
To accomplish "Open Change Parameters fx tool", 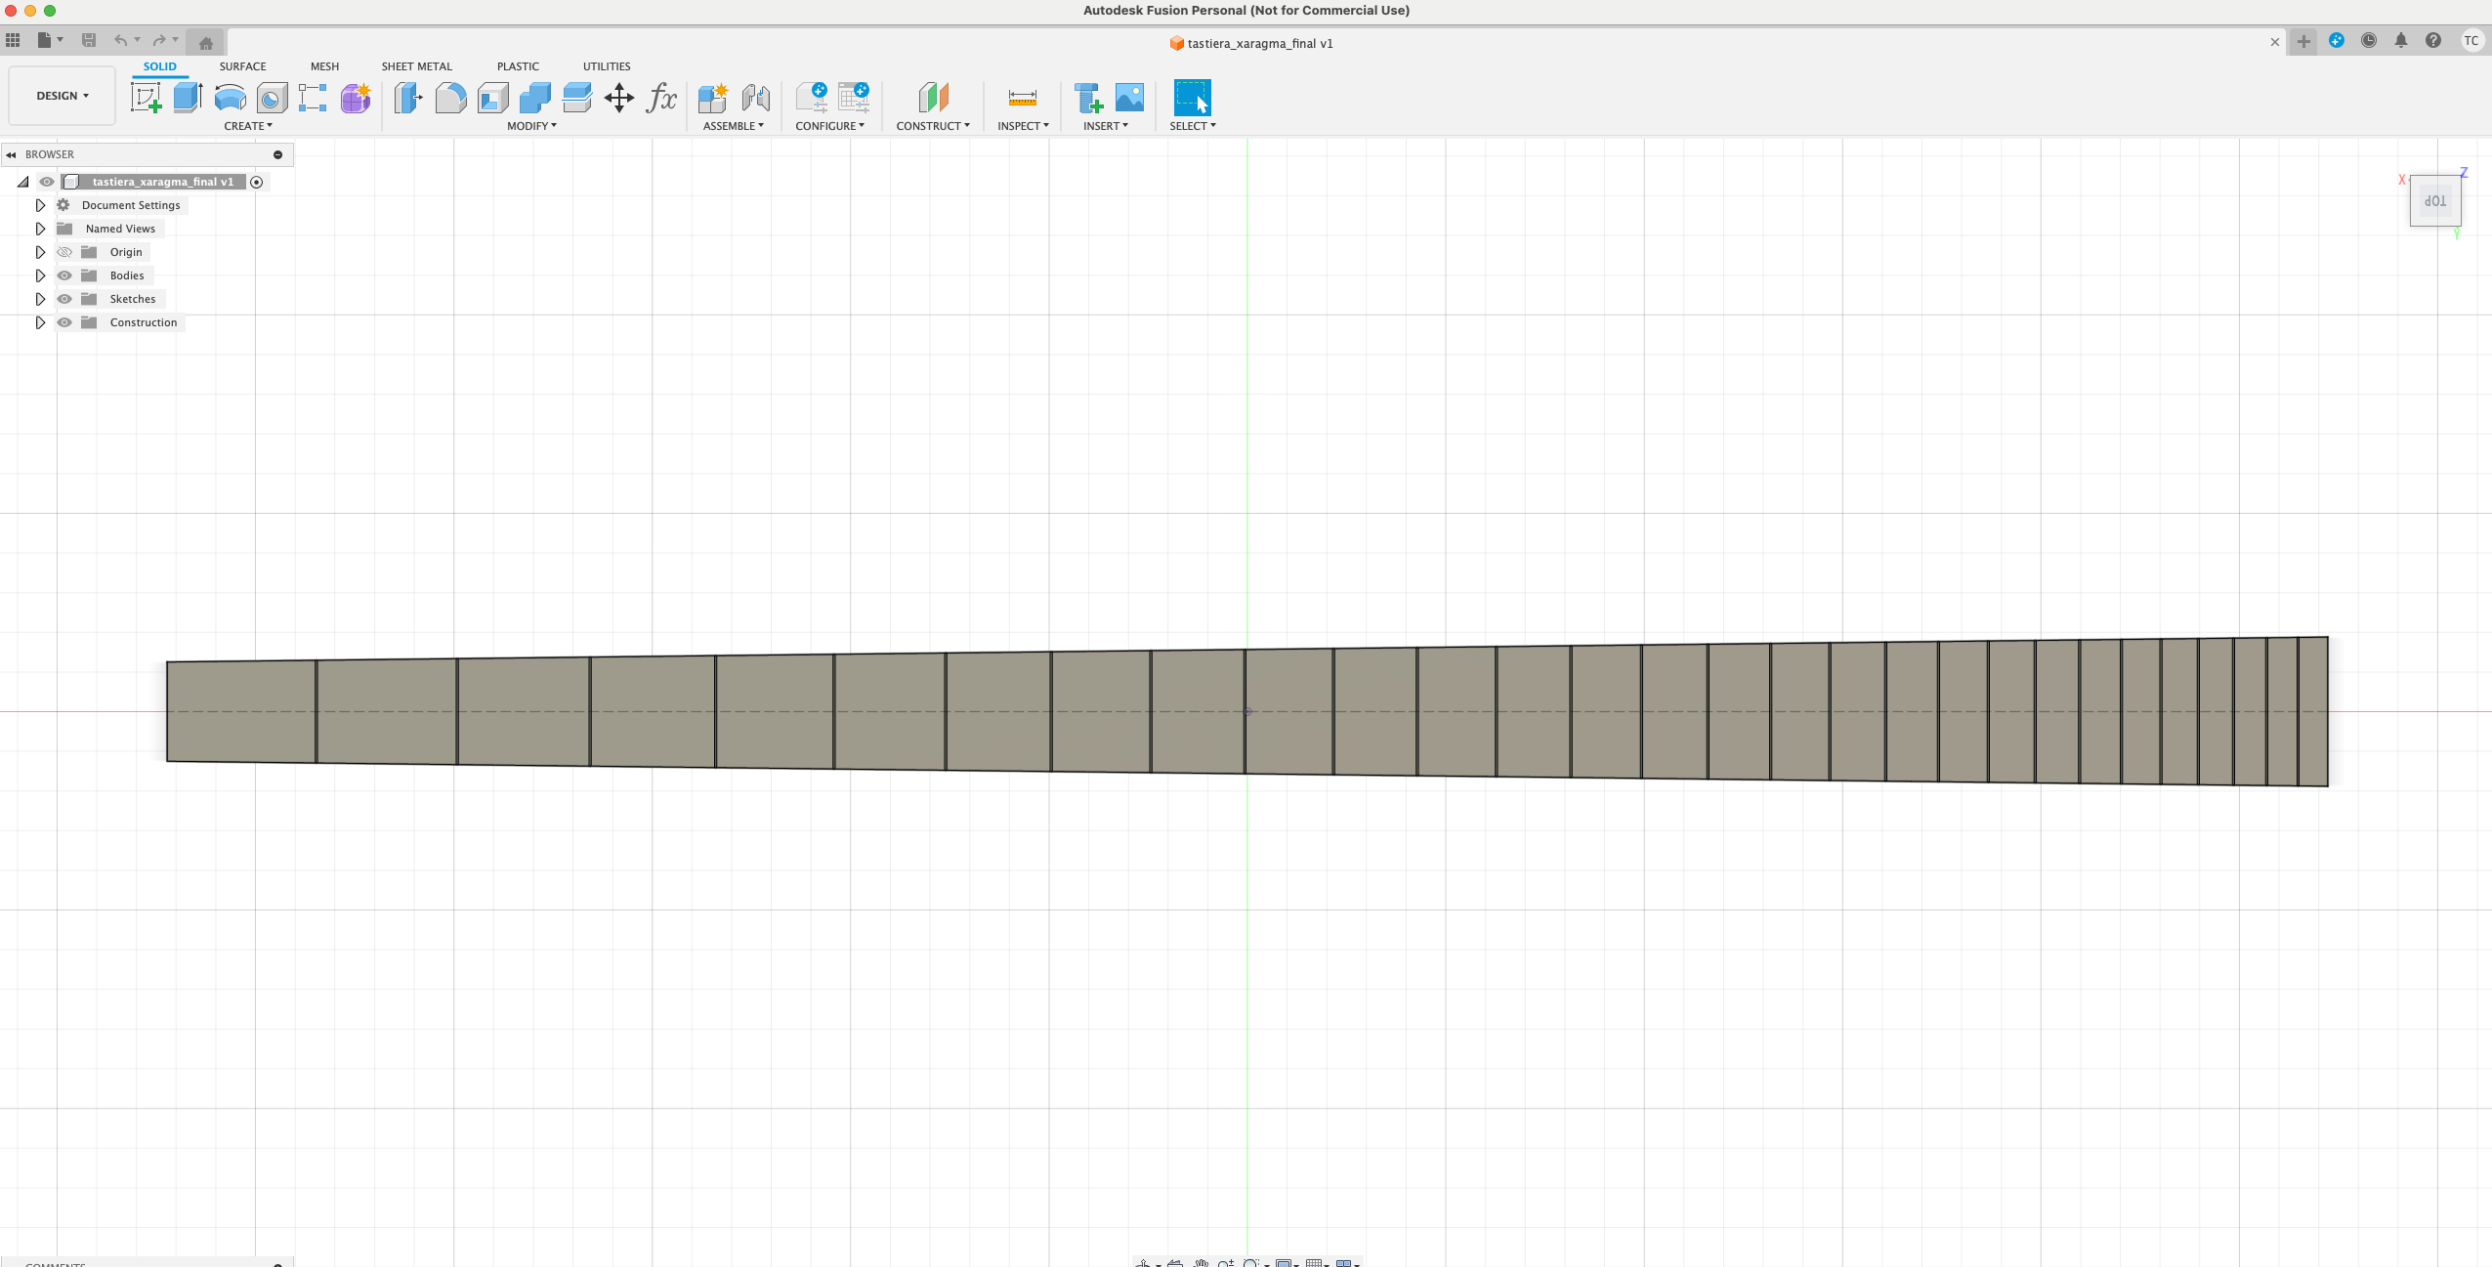I will (661, 98).
